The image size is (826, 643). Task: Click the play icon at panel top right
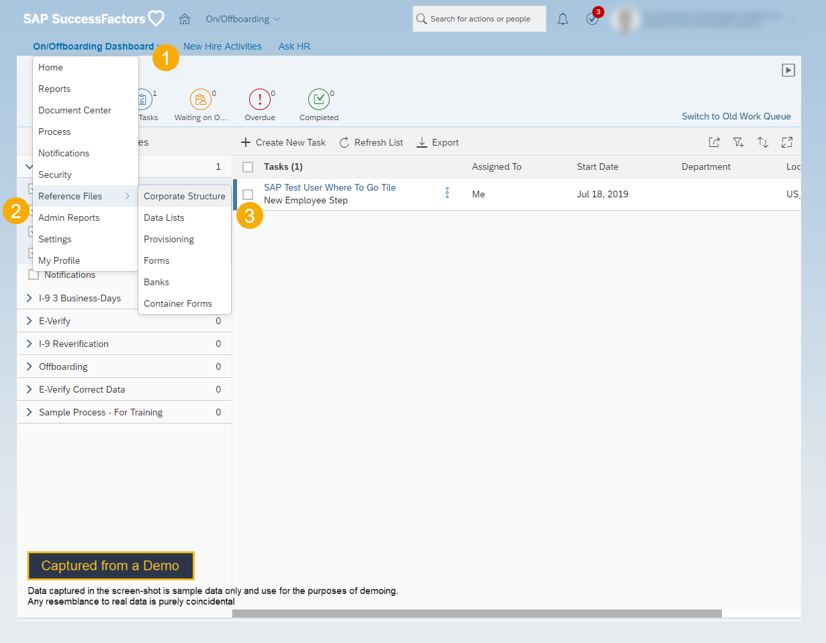pos(788,70)
